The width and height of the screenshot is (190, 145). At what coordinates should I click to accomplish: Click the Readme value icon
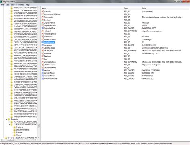pos(42,56)
